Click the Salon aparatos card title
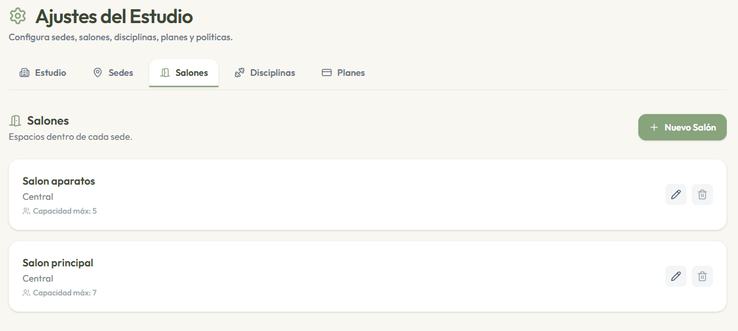Viewport: 738px width, 331px height. pos(59,181)
